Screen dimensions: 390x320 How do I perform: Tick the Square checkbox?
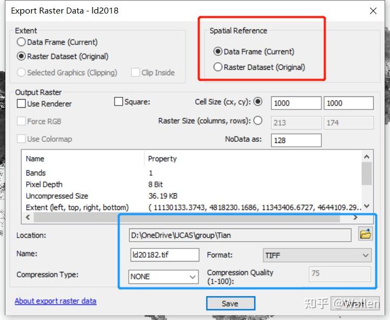(x=118, y=102)
